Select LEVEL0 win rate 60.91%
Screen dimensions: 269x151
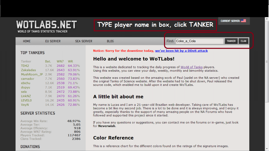click(x=74, y=100)
